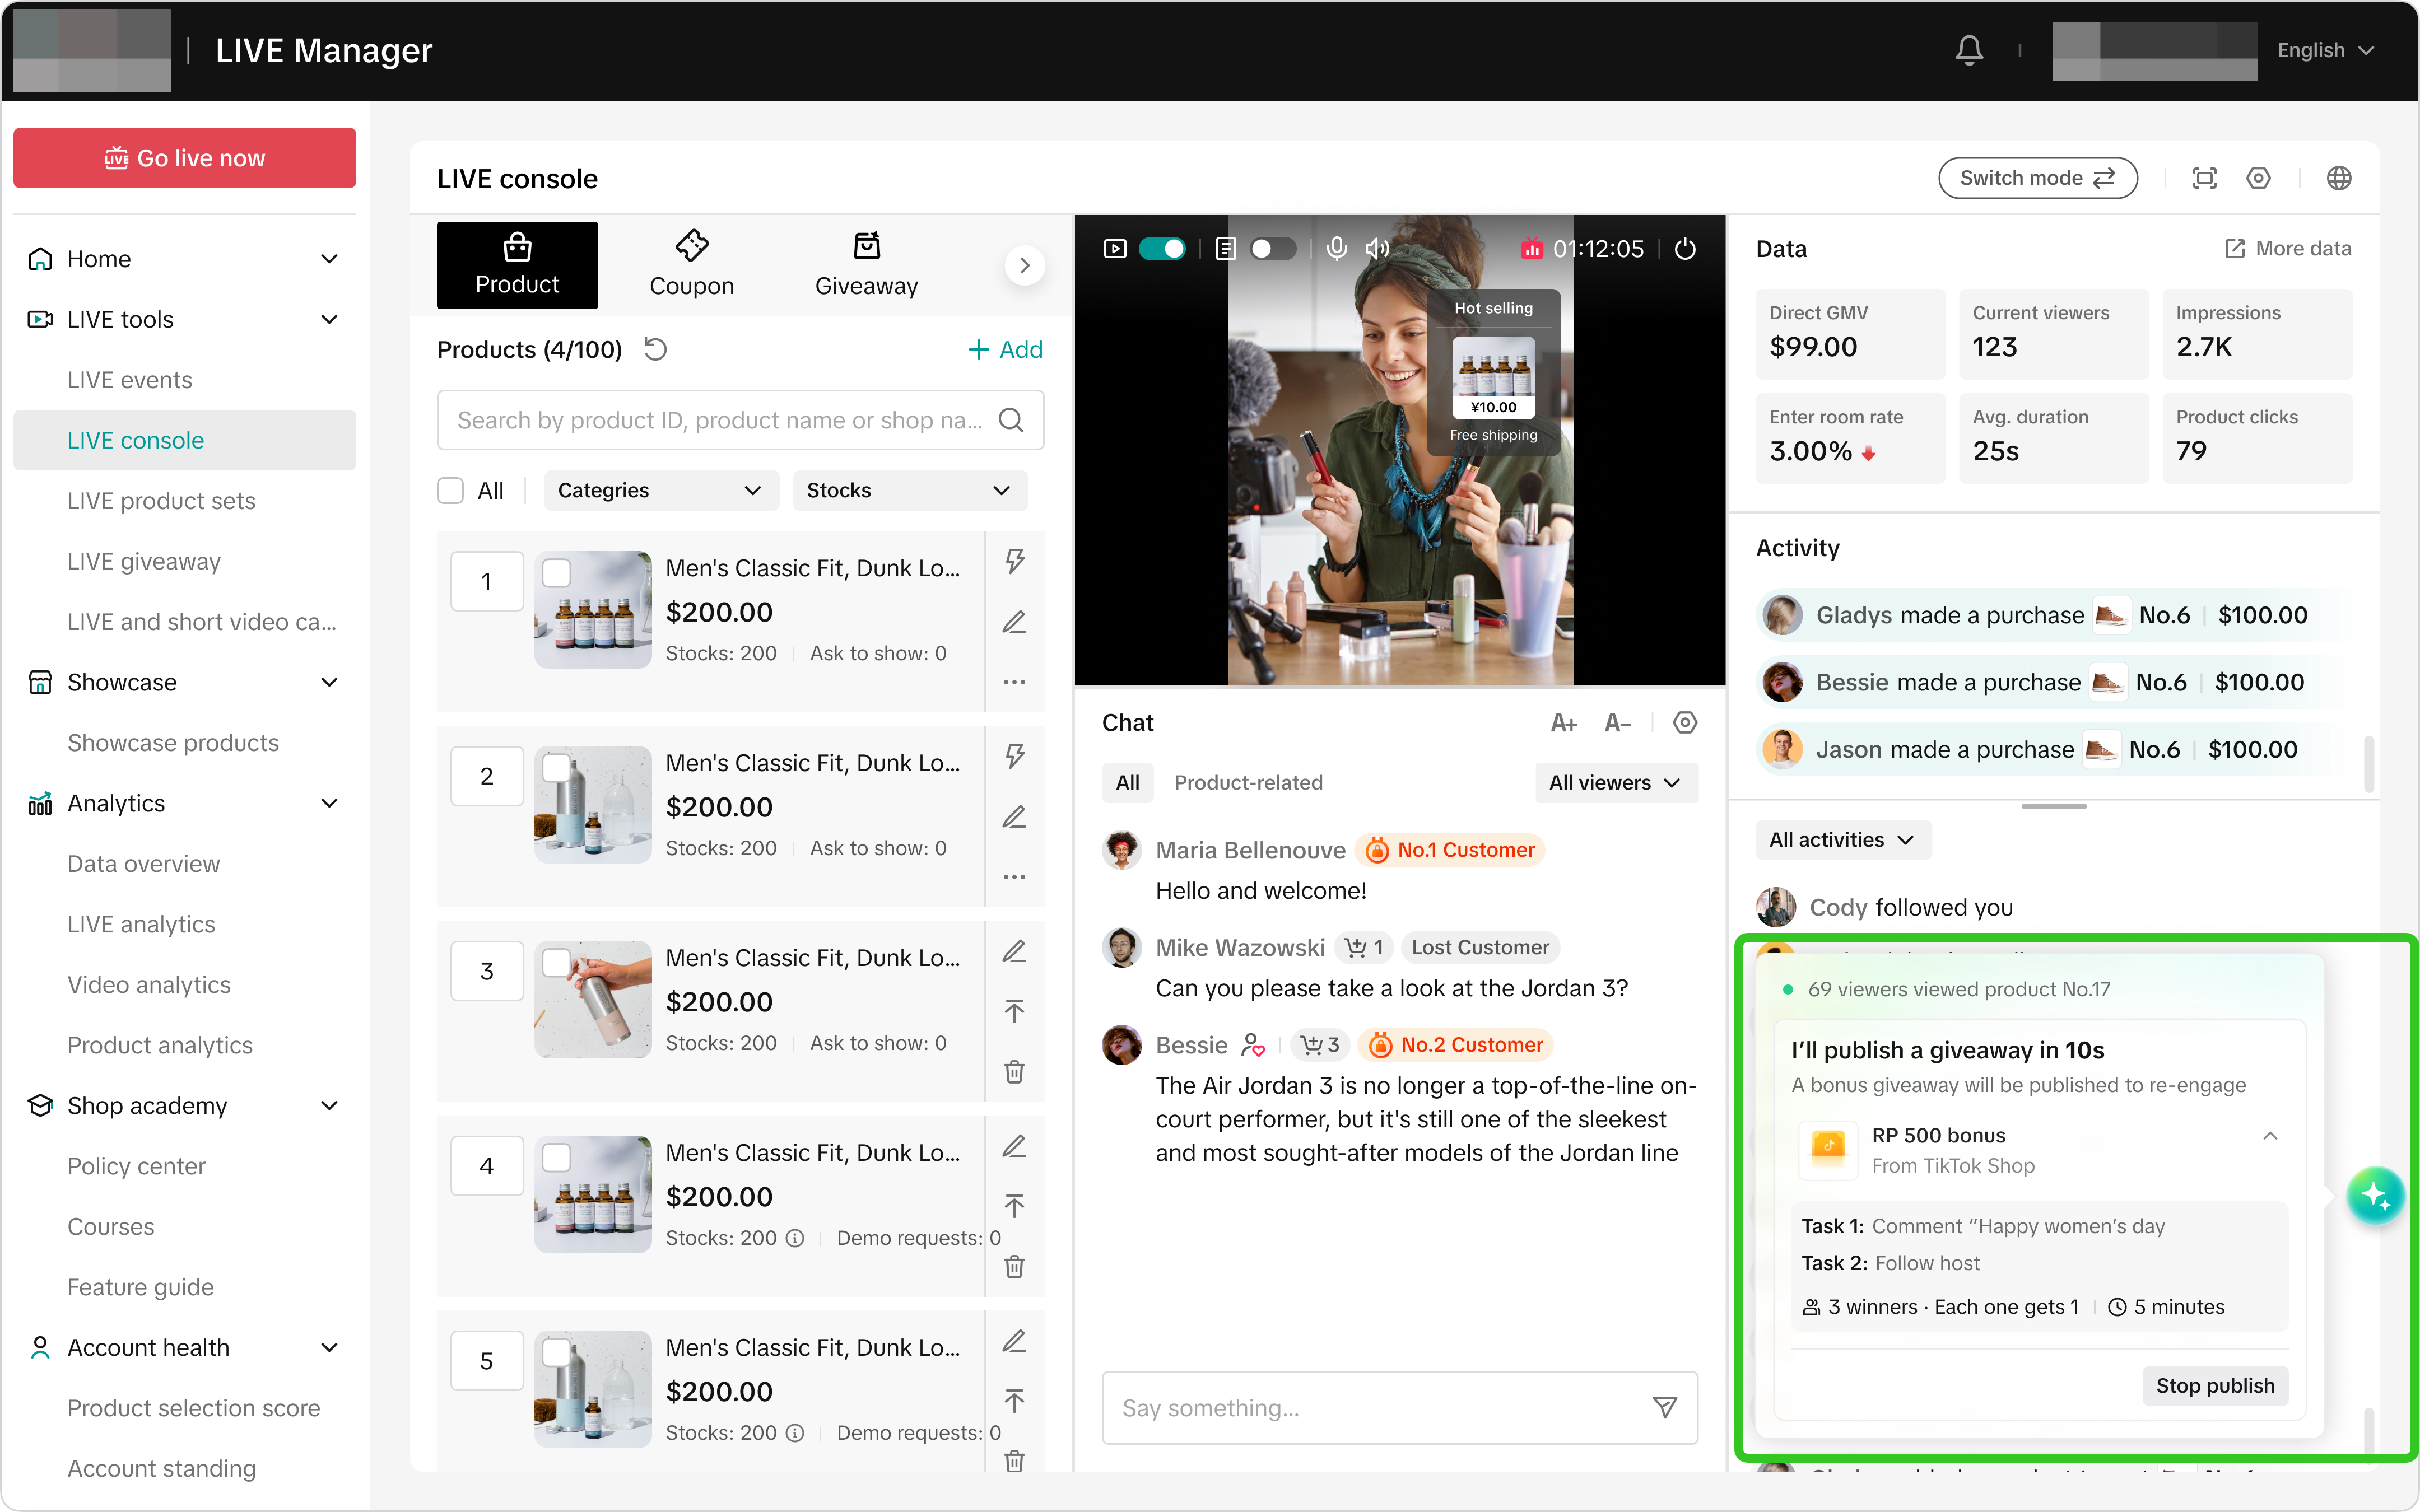2420x1512 pixels.
Task: Show Product-related chat messages
Action: coord(1247,783)
